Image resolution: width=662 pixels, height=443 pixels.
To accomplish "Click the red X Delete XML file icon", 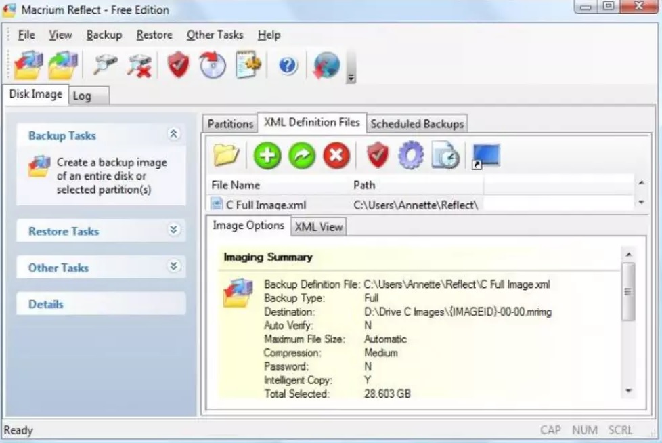I will coord(336,155).
